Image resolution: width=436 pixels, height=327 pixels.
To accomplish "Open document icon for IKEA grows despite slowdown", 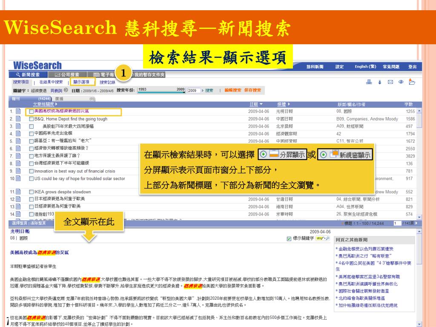I will (18, 192).
